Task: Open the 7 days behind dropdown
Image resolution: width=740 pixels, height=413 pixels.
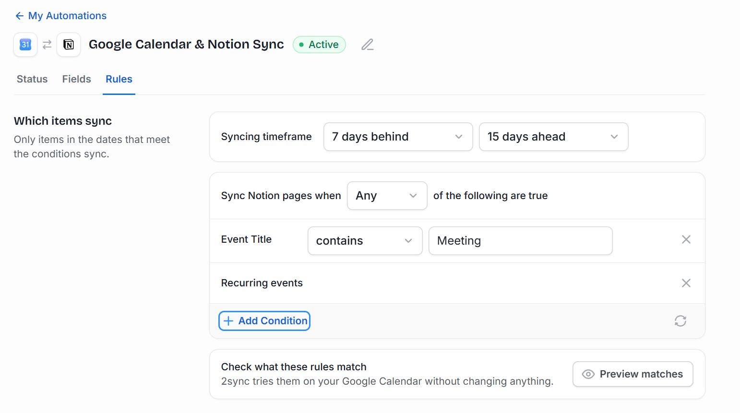Action: 398,137
